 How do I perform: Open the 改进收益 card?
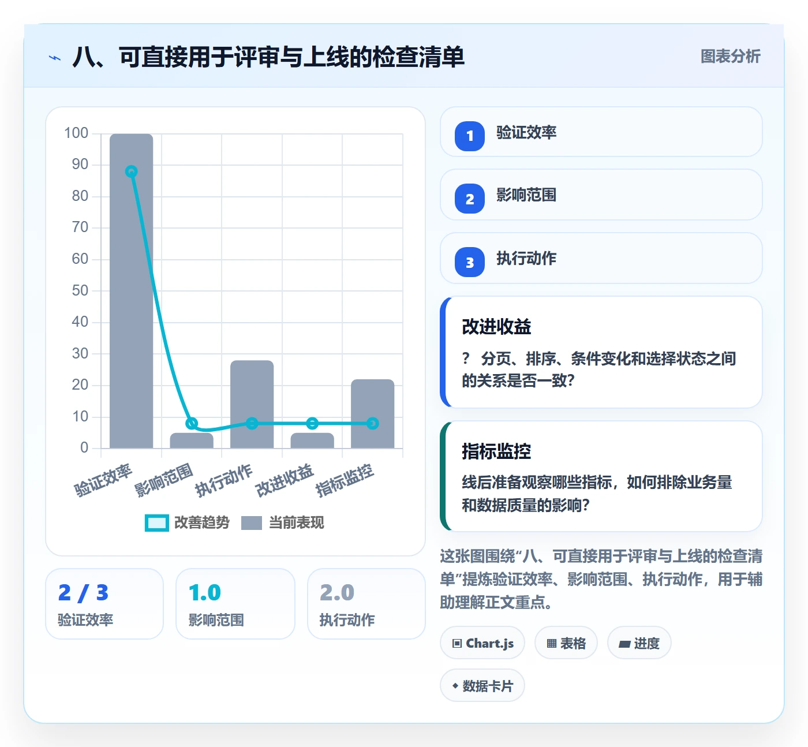click(x=601, y=352)
